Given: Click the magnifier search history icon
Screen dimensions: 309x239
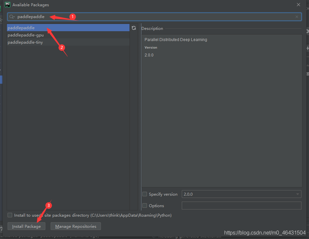Looking at the screenshot, I should tap(12, 17).
